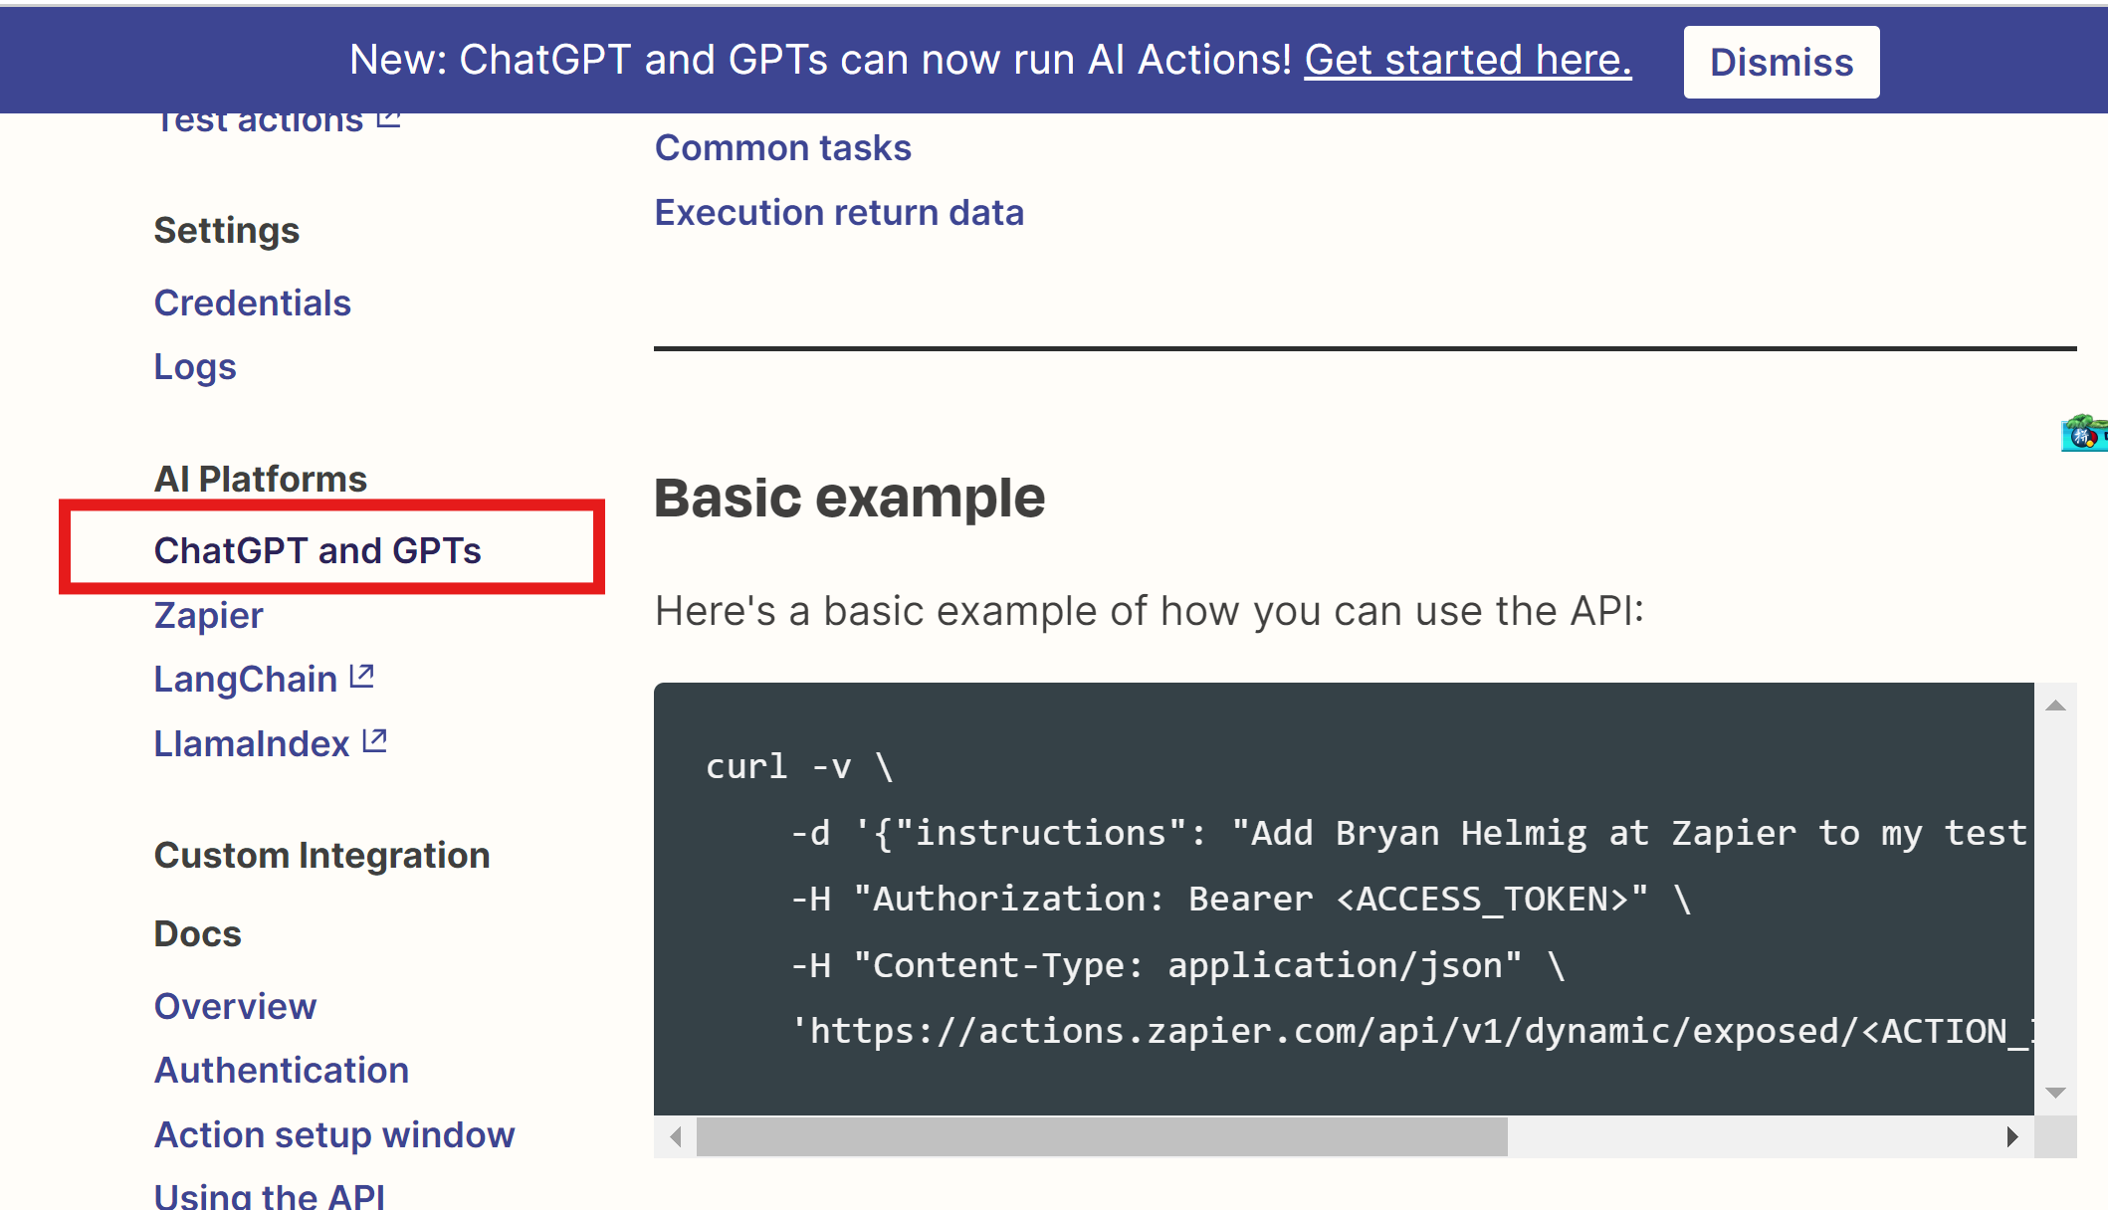Click the horizontal scrollbar thumb of code block
Screen dimensions: 2108x1210
[x=1102, y=1136]
